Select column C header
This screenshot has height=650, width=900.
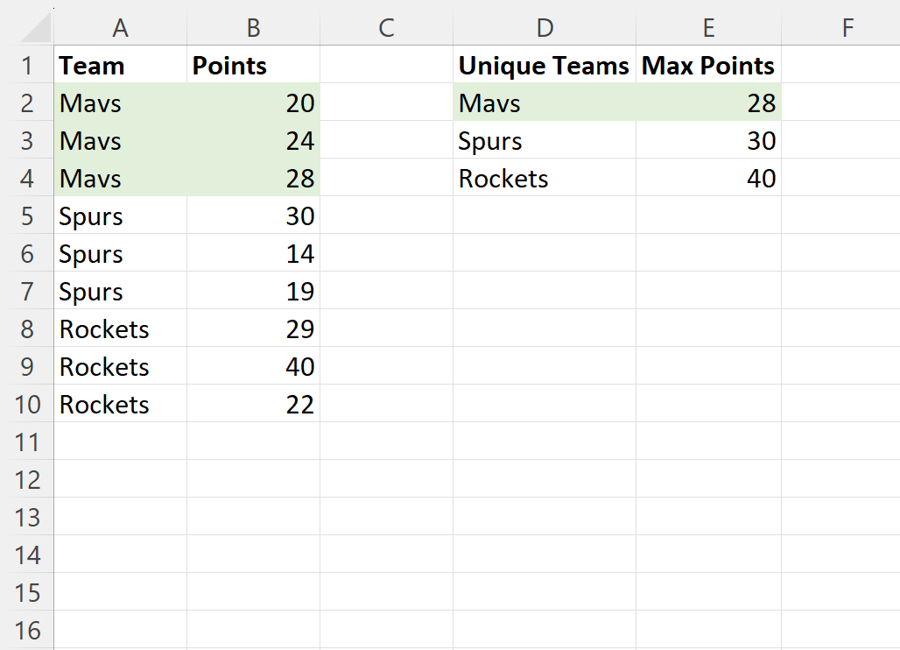[386, 28]
